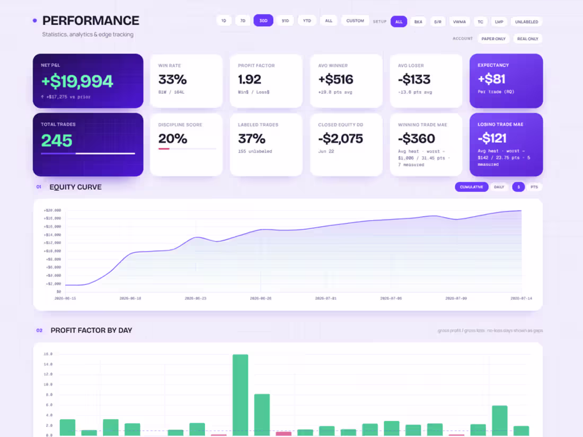Click '155 unlabeled' text
Image resolution: width=583 pixels, height=437 pixels.
pos(255,151)
